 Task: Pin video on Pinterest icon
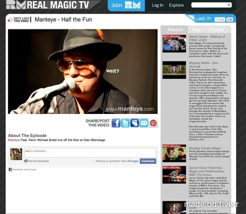(x=153, y=123)
